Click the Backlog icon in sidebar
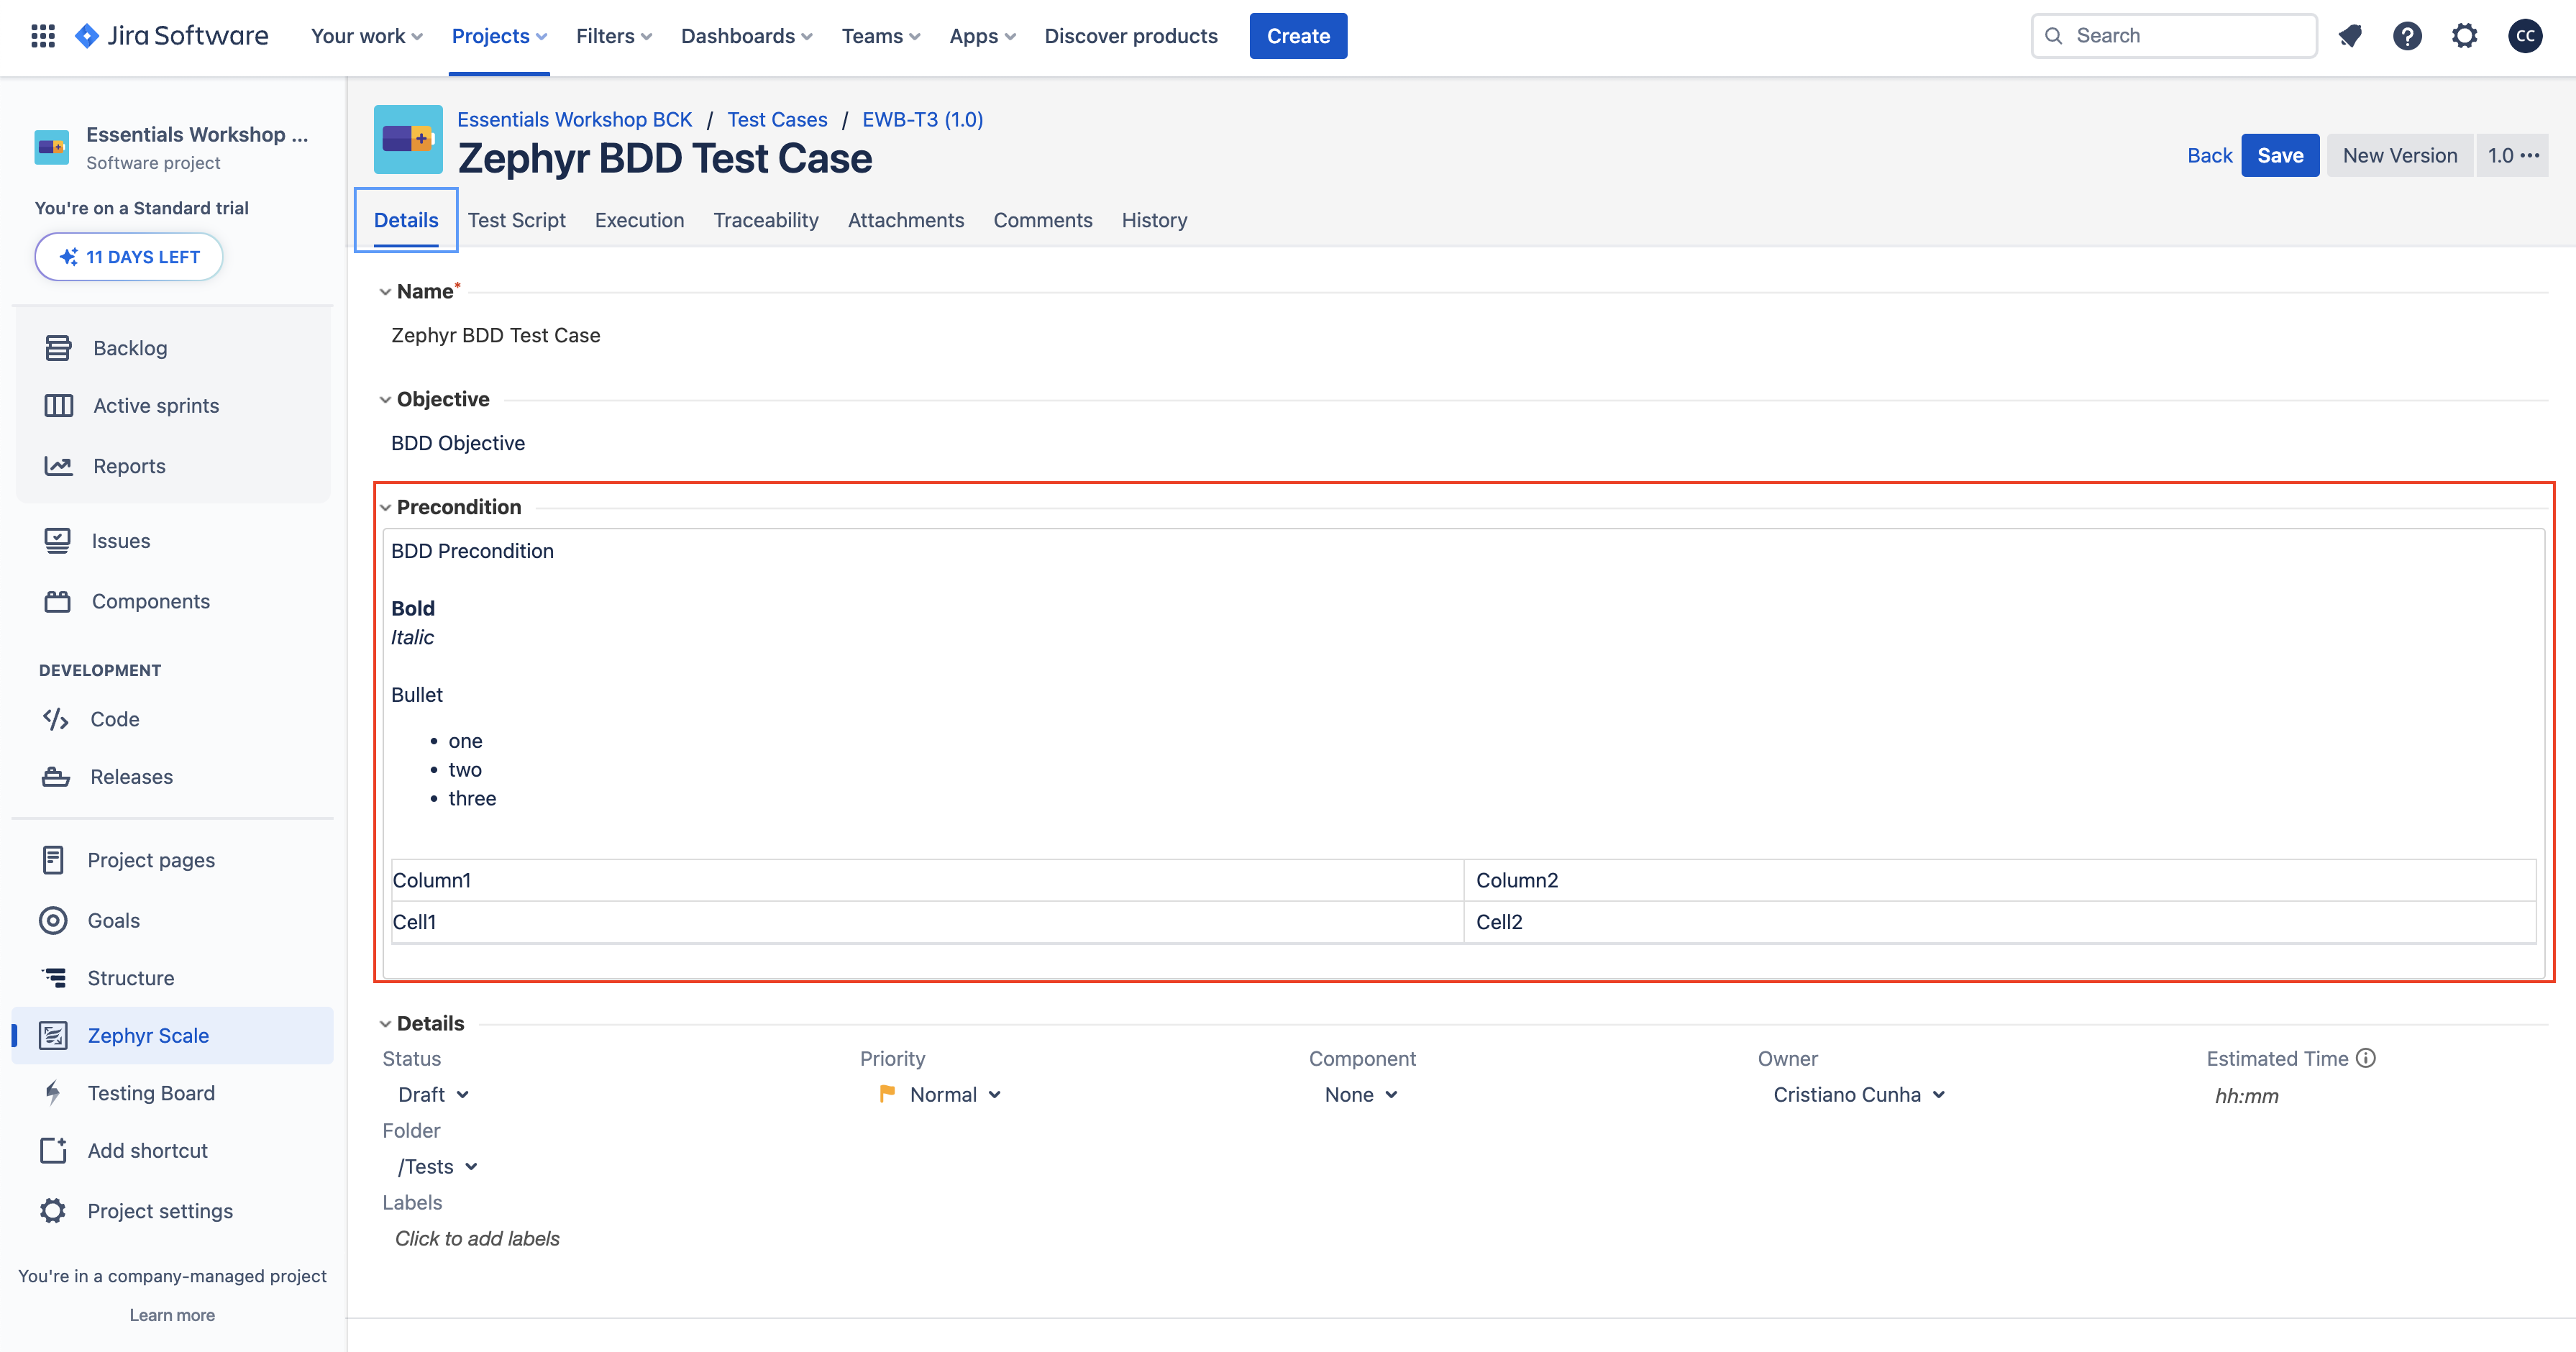Viewport: 2576px width, 1352px height. [x=58, y=348]
